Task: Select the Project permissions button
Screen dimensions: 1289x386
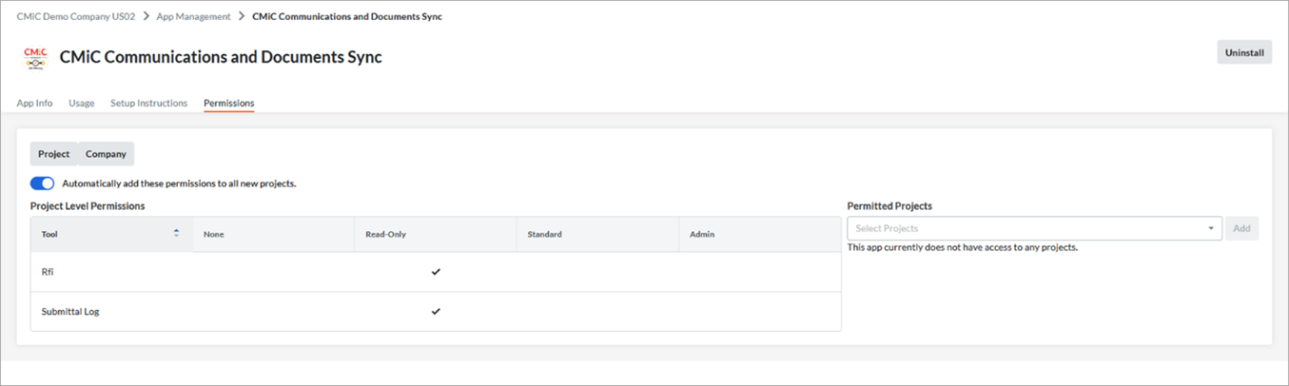Action: point(54,154)
